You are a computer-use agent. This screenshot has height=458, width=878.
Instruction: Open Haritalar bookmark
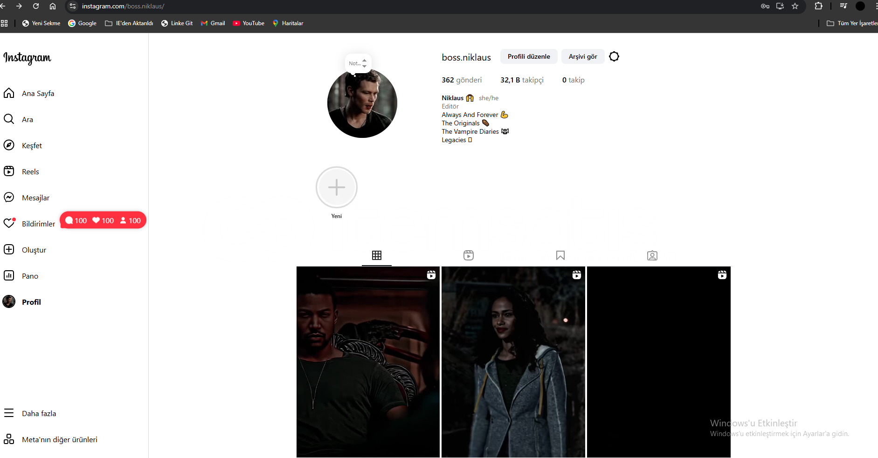pos(288,23)
